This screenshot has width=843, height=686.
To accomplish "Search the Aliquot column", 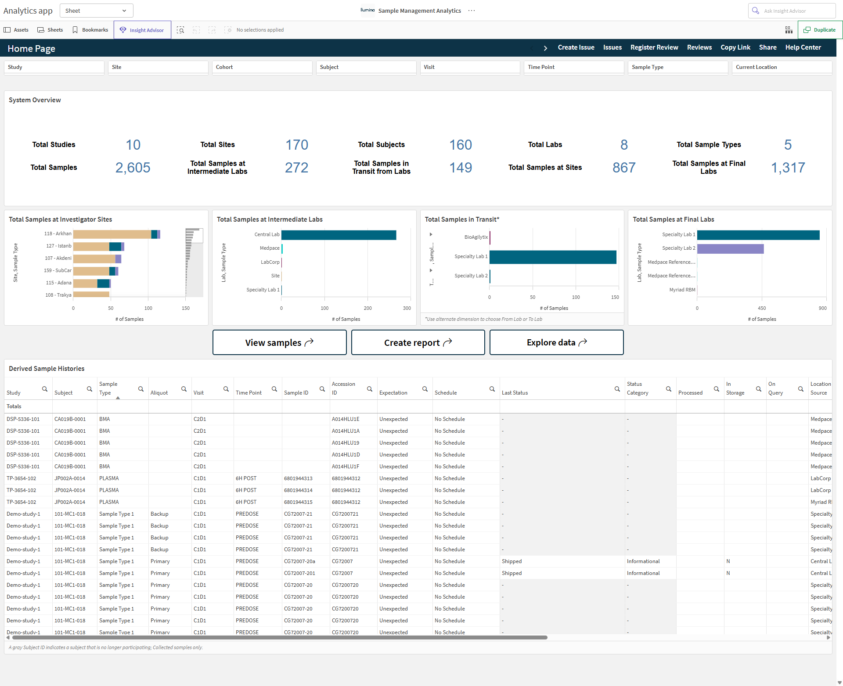I will point(184,389).
